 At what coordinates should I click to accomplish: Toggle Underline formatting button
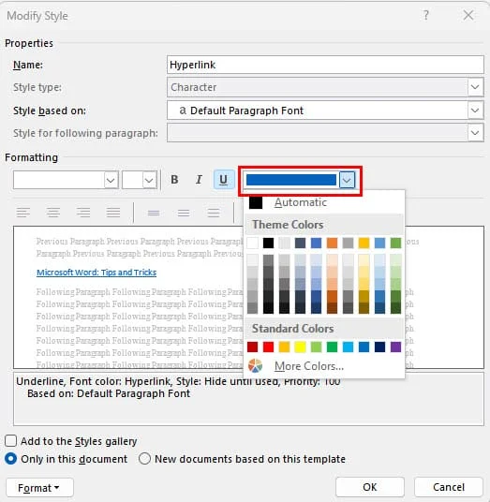[224, 180]
